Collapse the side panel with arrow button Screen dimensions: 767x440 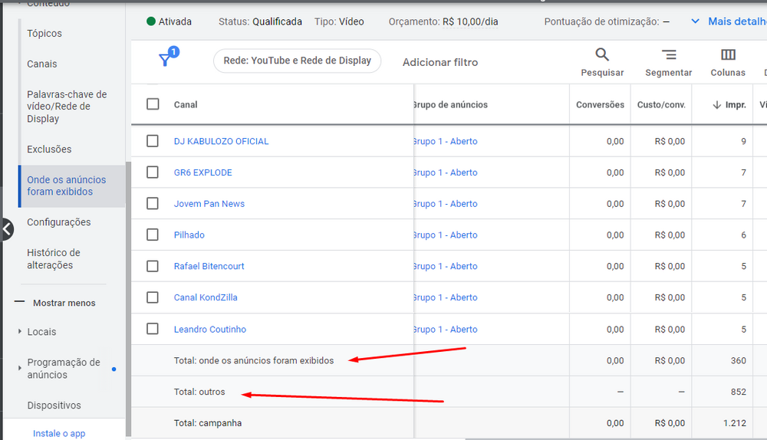tap(7, 228)
